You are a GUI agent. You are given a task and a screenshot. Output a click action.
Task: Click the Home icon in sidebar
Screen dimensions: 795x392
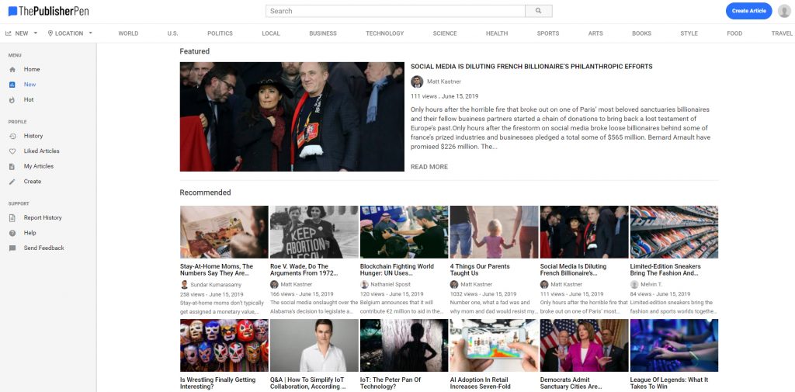pyautogui.click(x=12, y=70)
